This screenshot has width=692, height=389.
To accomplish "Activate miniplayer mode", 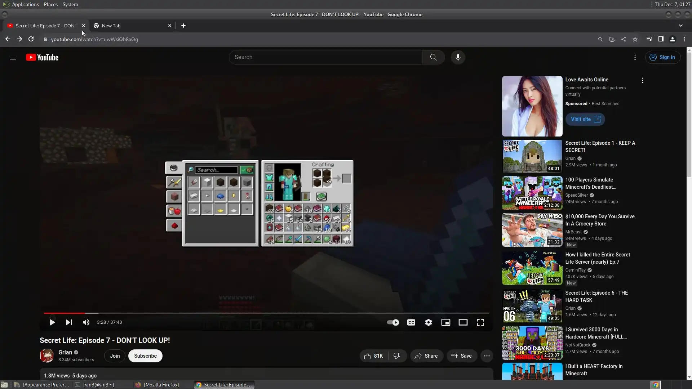I will click(445, 322).
